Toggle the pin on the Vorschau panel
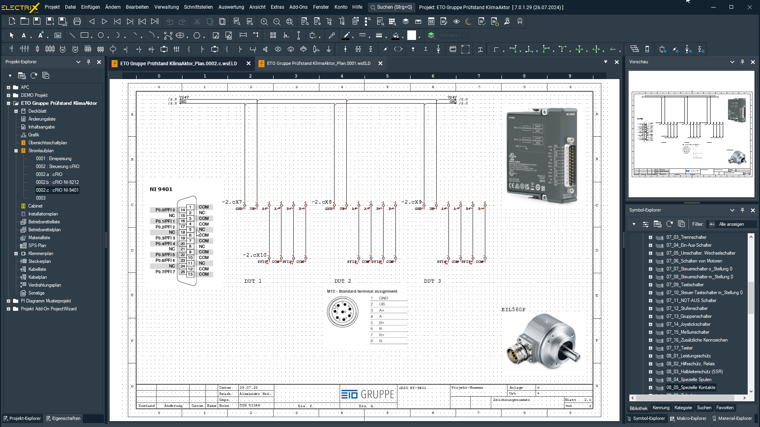 (743, 62)
